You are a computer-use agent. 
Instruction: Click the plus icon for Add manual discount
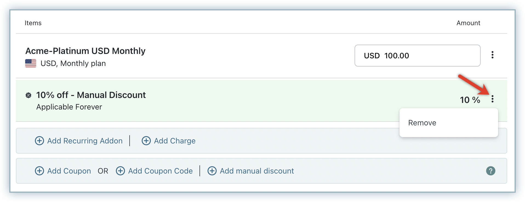212,171
